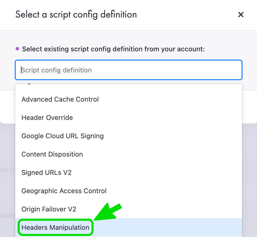Click the dimmed 'AILO' text behind the dialog
257x237 pixels.
pos(7,171)
